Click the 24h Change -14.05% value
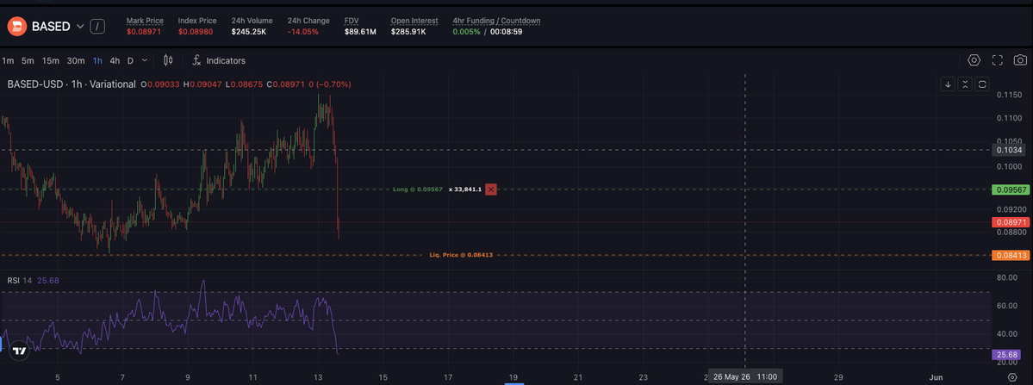The height and width of the screenshot is (385, 1033). pos(303,32)
